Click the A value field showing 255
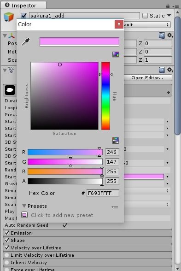 pos(112,181)
